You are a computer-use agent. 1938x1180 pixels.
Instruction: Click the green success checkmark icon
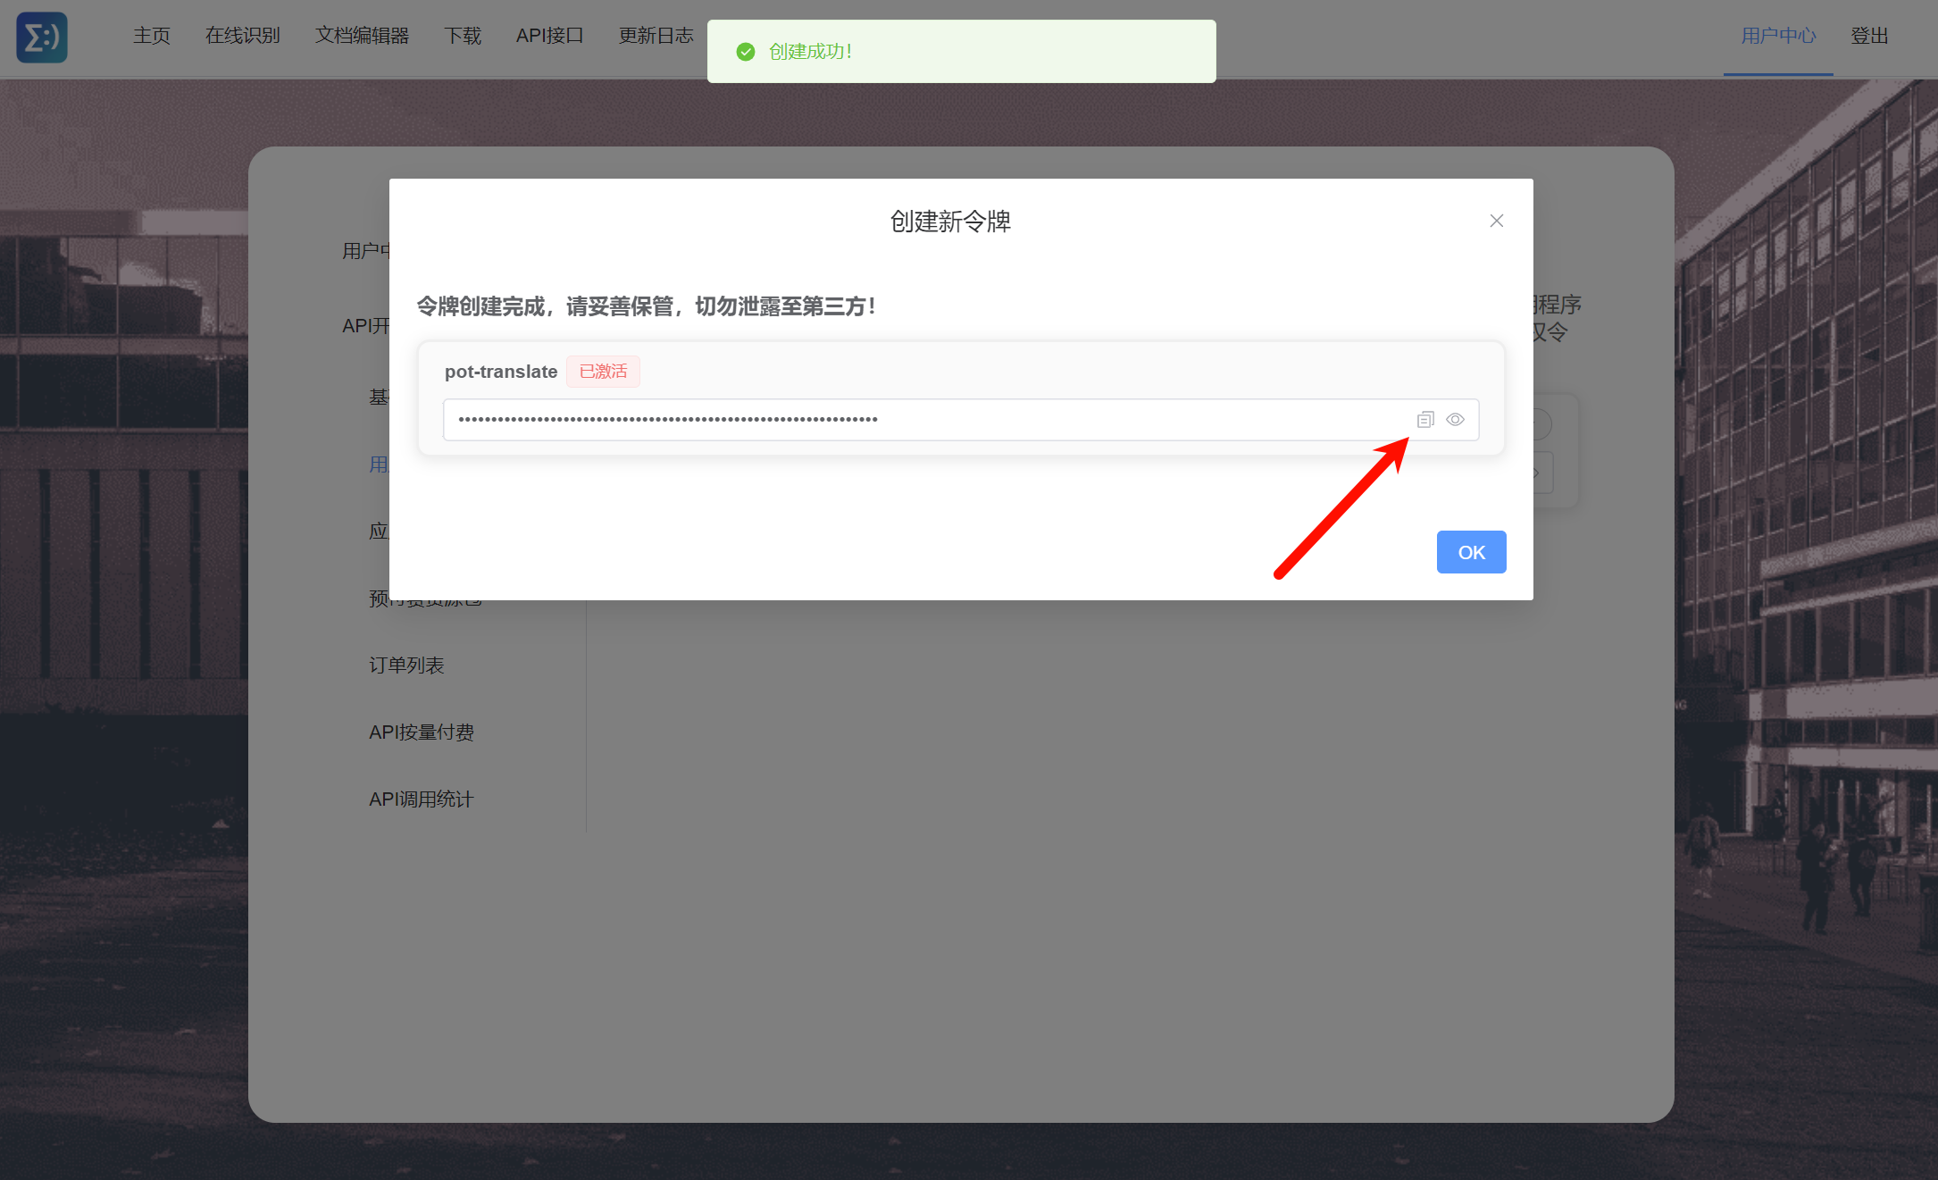[746, 52]
